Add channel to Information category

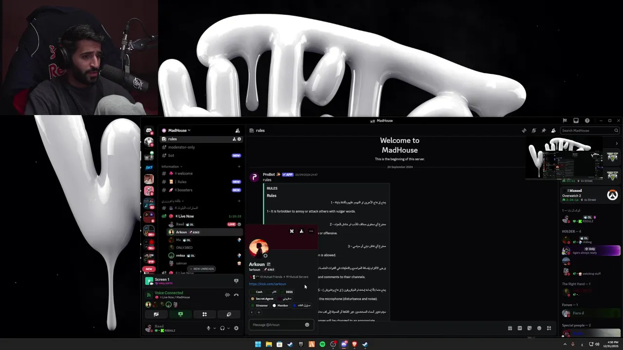239,167
